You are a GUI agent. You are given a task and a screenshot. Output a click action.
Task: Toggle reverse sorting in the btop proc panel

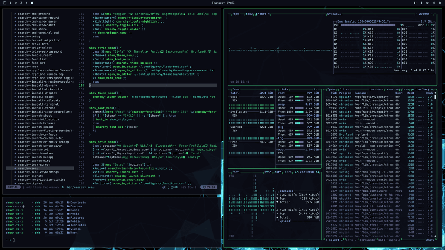393,90
